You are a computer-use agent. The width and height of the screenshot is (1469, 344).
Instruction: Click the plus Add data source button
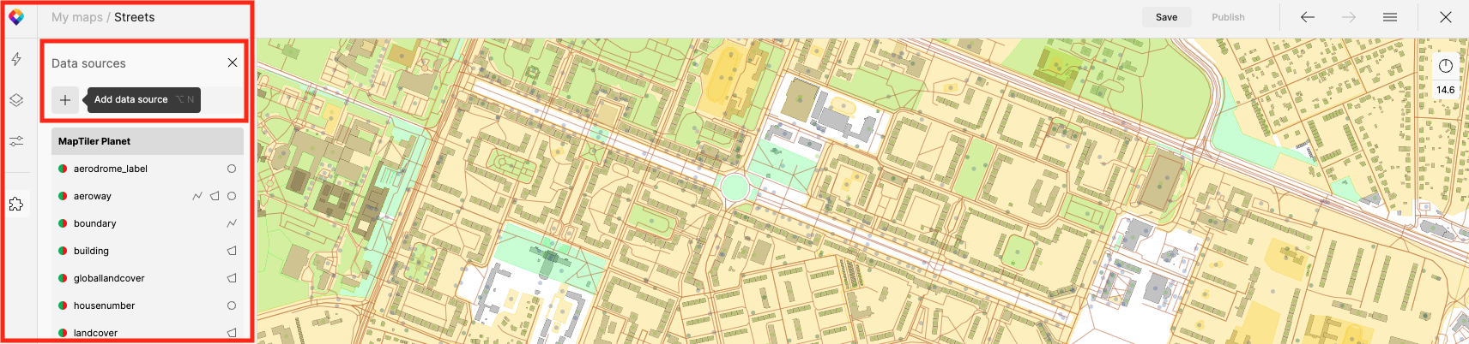click(65, 100)
